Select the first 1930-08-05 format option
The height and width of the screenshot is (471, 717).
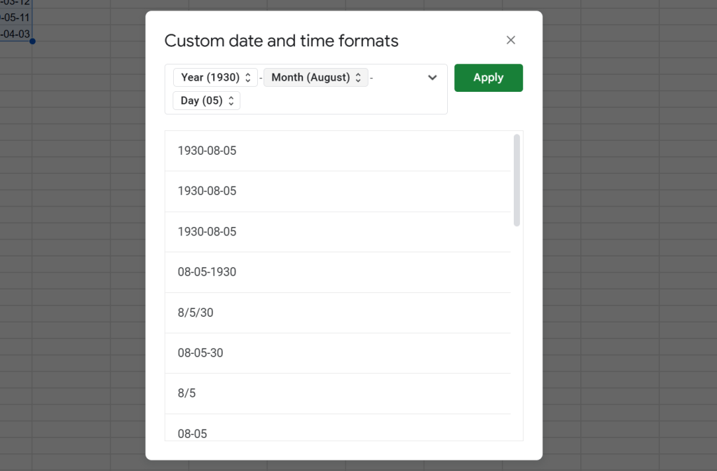[207, 151]
